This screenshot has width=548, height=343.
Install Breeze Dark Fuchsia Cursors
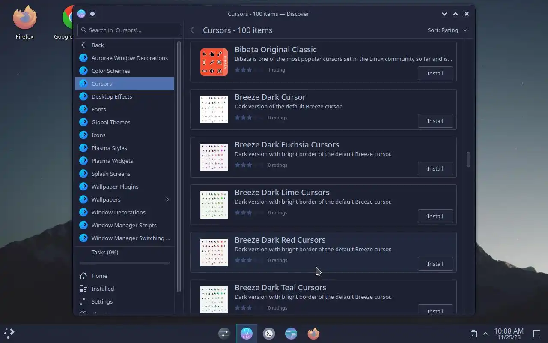(x=435, y=168)
